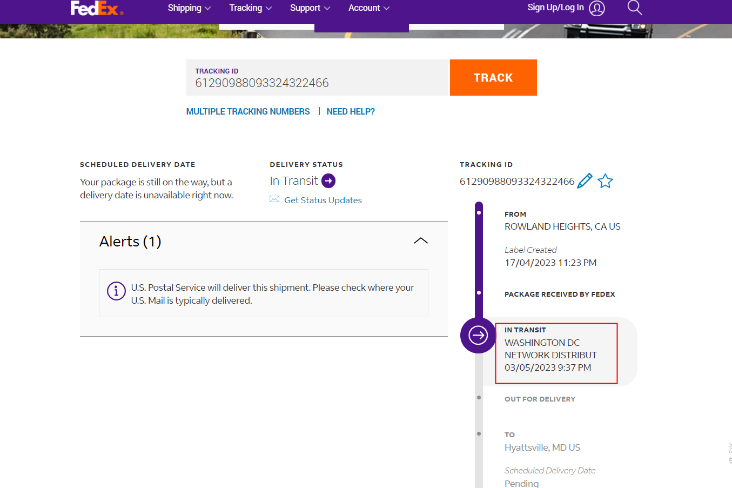Open the Support dropdown menu

[310, 8]
